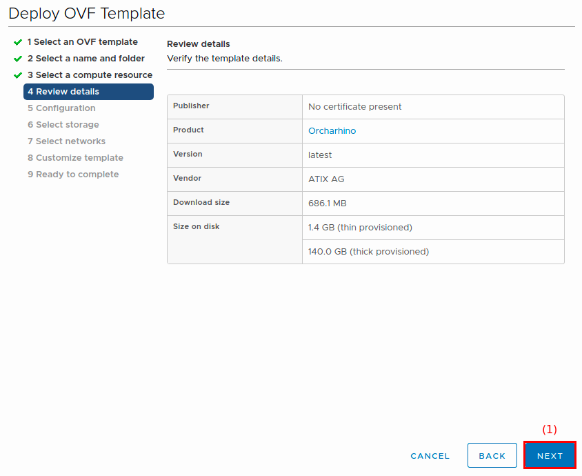Click the checkmark beside step 3
Screen dimensions: 582x476
18,75
